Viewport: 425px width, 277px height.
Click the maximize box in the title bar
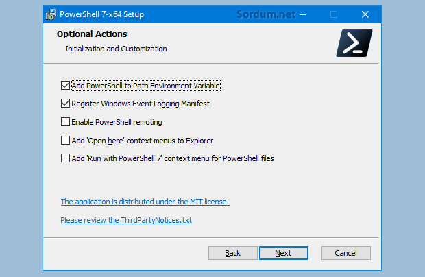[x=334, y=14]
